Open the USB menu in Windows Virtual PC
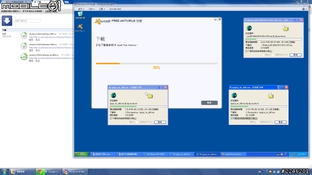This screenshot has height=175, width=312. (92, 9)
